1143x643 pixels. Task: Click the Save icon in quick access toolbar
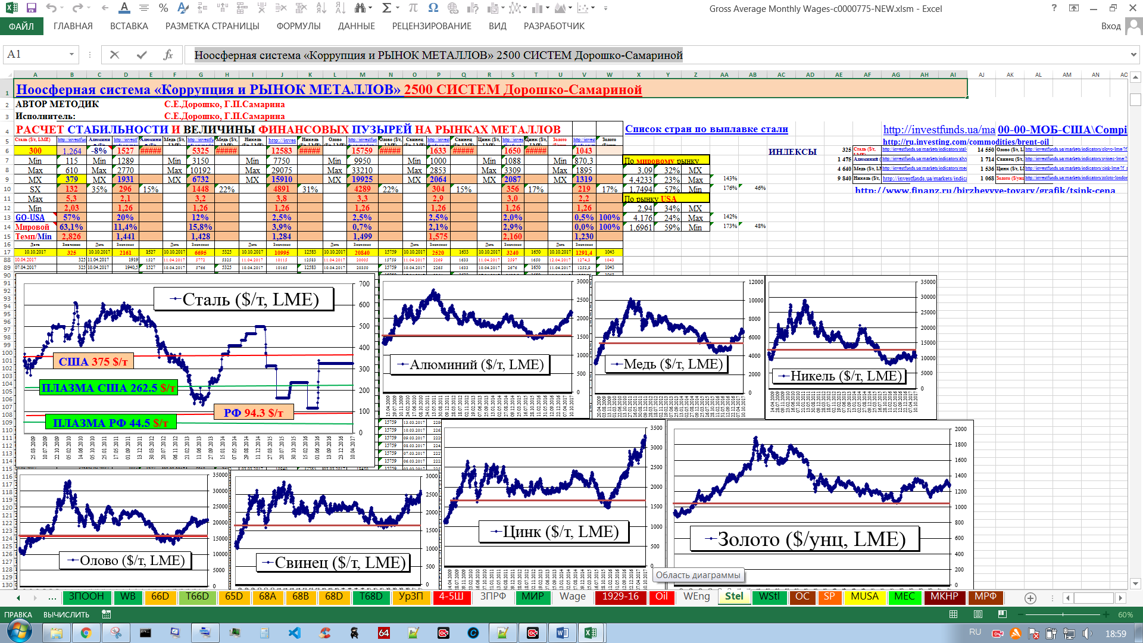pyautogui.click(x=32, y=8)
